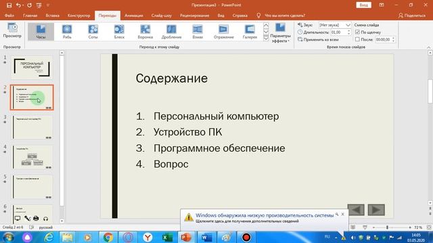Viewport: 433px width, 243px height.
Task: Select the Часы transition effect
Action: click(x=41, y=32)
